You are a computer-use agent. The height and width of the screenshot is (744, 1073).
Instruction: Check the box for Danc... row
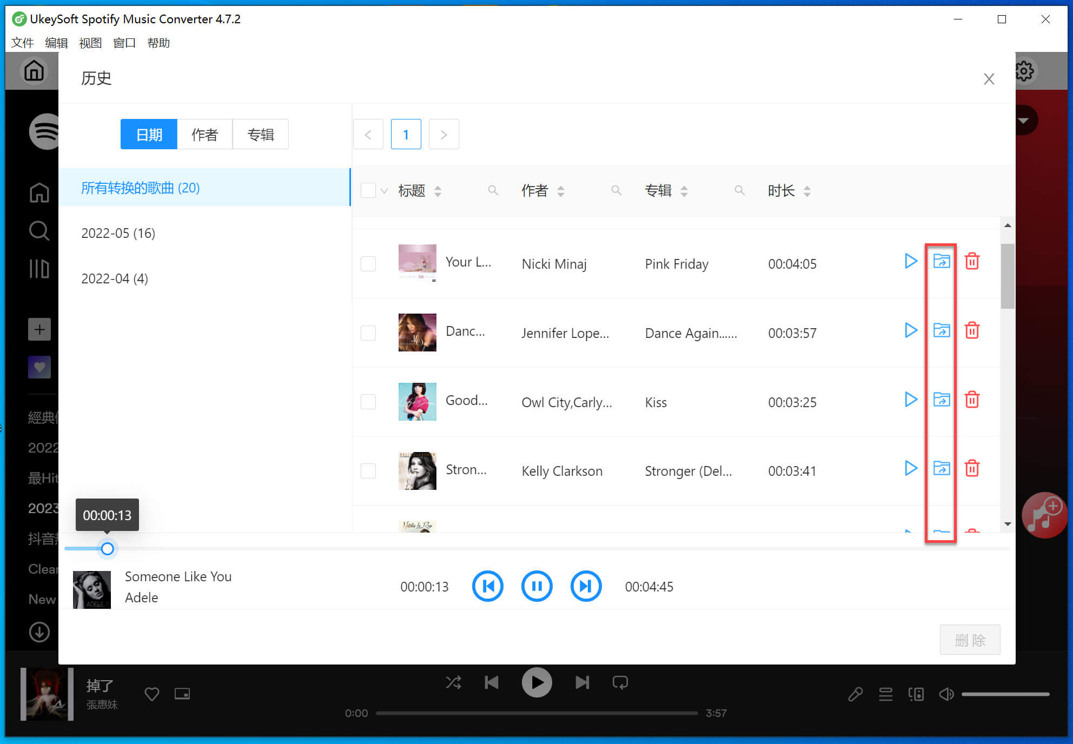point(368,333)
